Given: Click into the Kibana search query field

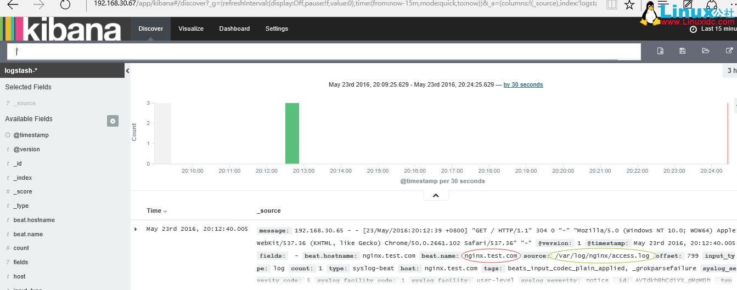Looking at the screenshot, I should click(x=324, y=51).
